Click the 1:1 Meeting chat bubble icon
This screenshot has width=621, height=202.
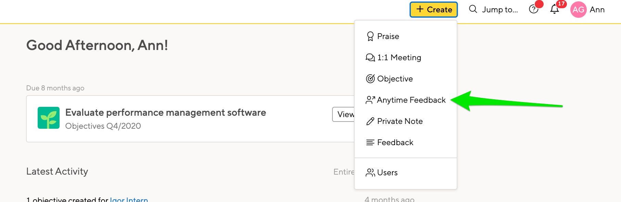coord(370,57)
